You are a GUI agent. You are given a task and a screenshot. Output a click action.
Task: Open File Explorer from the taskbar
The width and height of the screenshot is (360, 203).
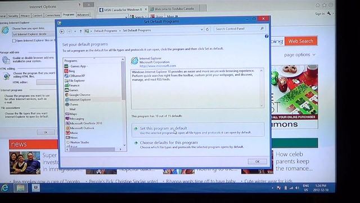[20, 188]
